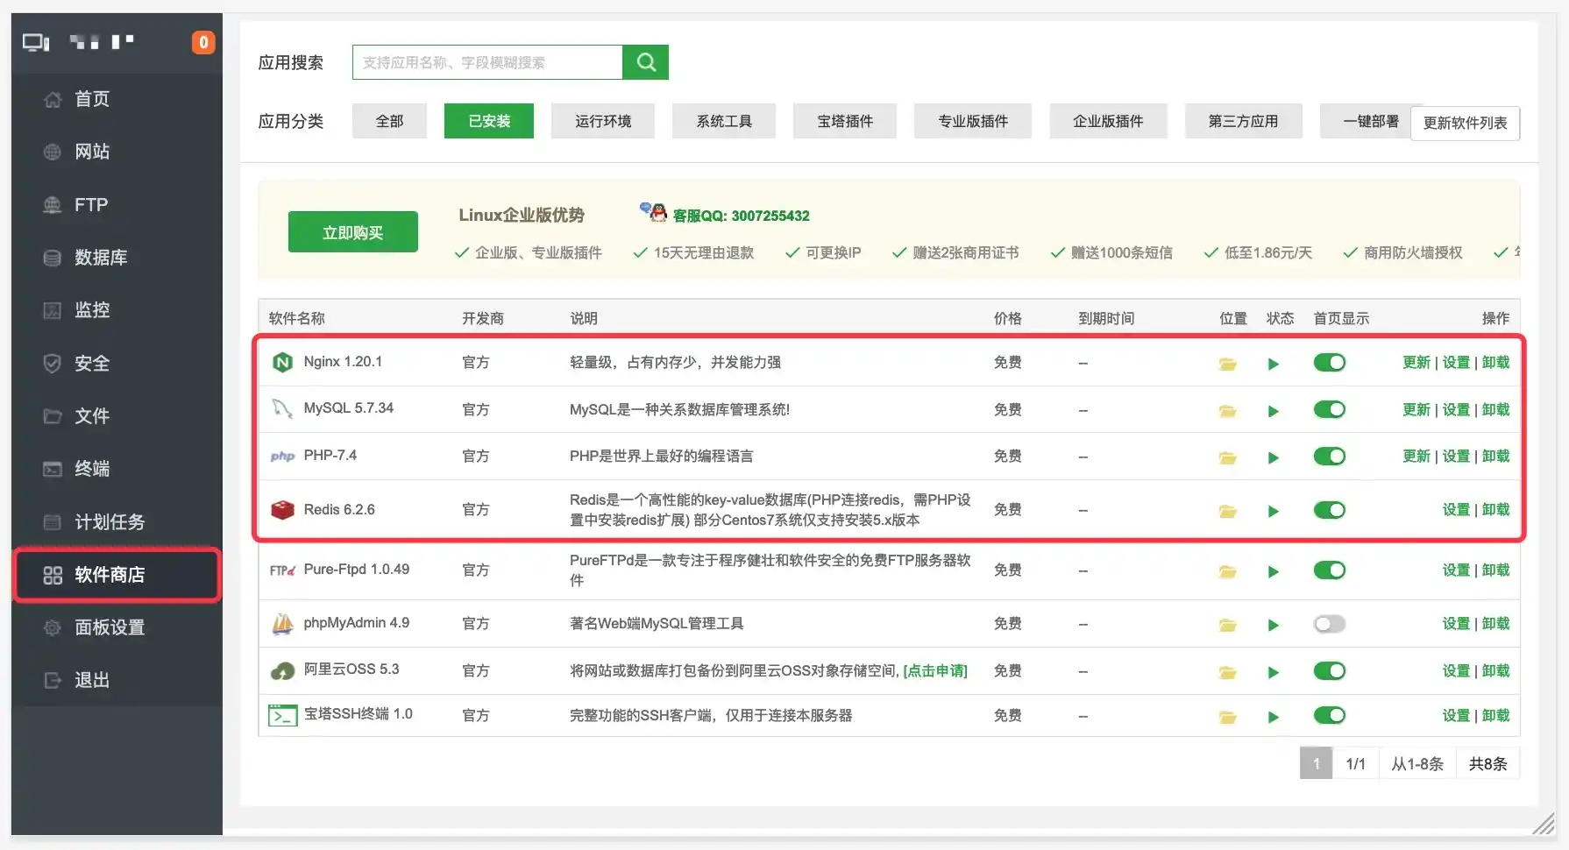Click the 退出 logout icon in sidebar

pyautogui.click(x=53, y=680)
